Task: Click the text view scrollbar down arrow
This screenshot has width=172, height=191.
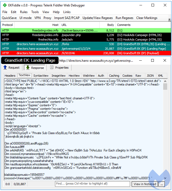Action: 165,178
